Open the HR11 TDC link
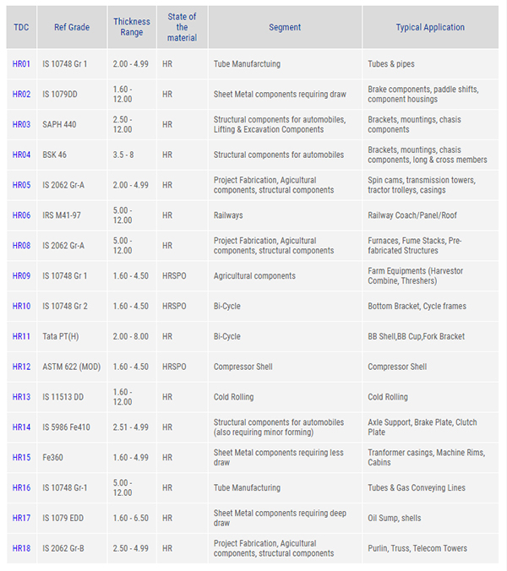507x571 pixels. point(21,336)
